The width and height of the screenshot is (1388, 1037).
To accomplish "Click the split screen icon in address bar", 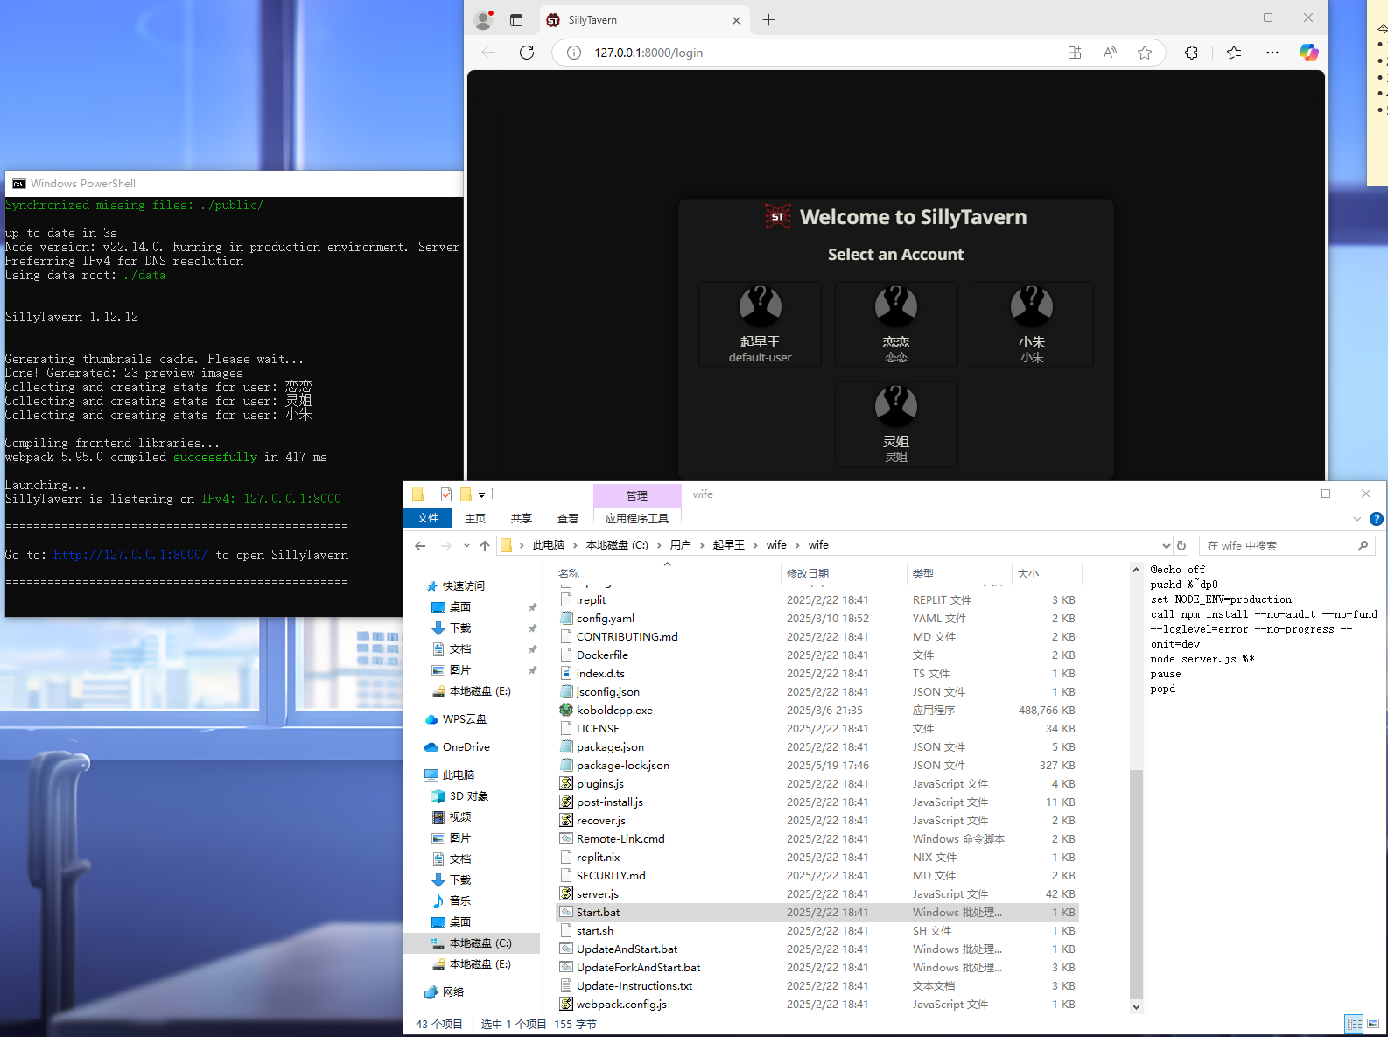I will pos(1075,53).
